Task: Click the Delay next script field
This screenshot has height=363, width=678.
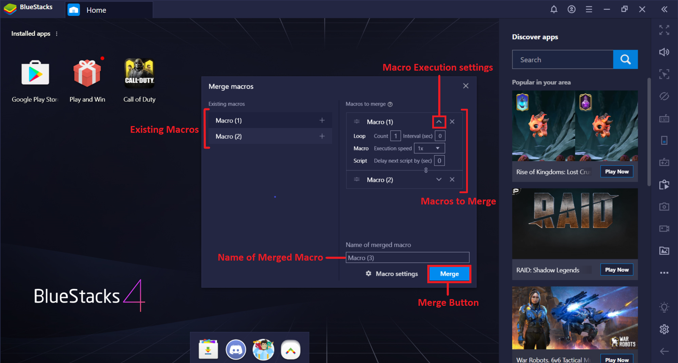Action: coord(439,161)
